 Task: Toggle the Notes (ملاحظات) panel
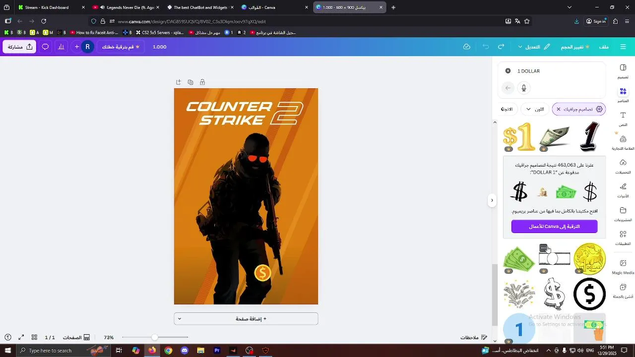(x=473, y=338)
